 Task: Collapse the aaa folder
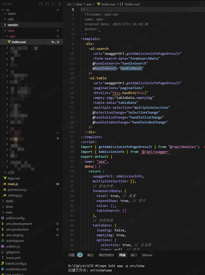tap(12, 36)
